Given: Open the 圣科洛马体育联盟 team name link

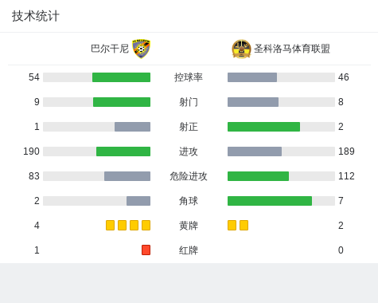Looking at the screenshot, I should click(x=292, y=49).
